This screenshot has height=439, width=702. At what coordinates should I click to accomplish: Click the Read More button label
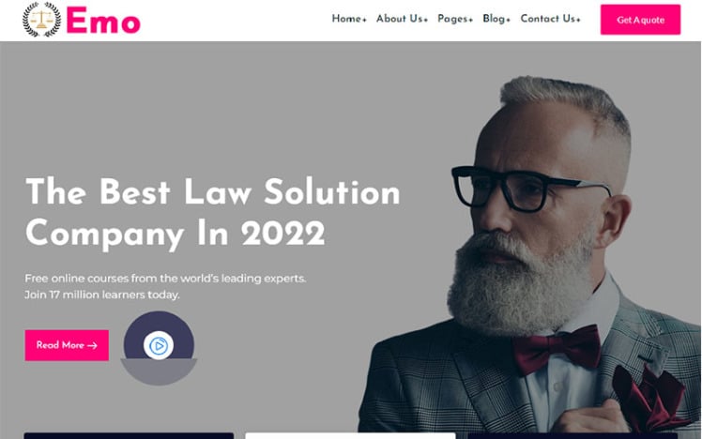tap(60, 345)
